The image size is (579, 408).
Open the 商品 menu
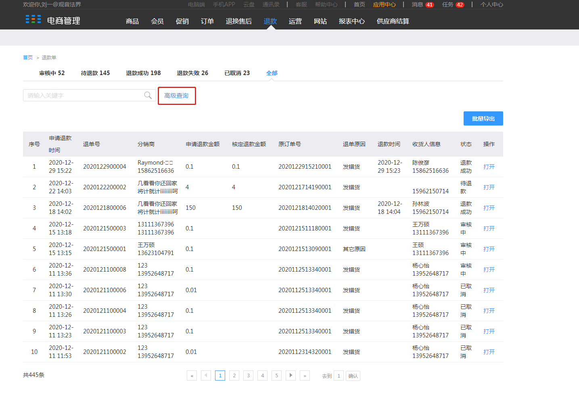(132, 21)
